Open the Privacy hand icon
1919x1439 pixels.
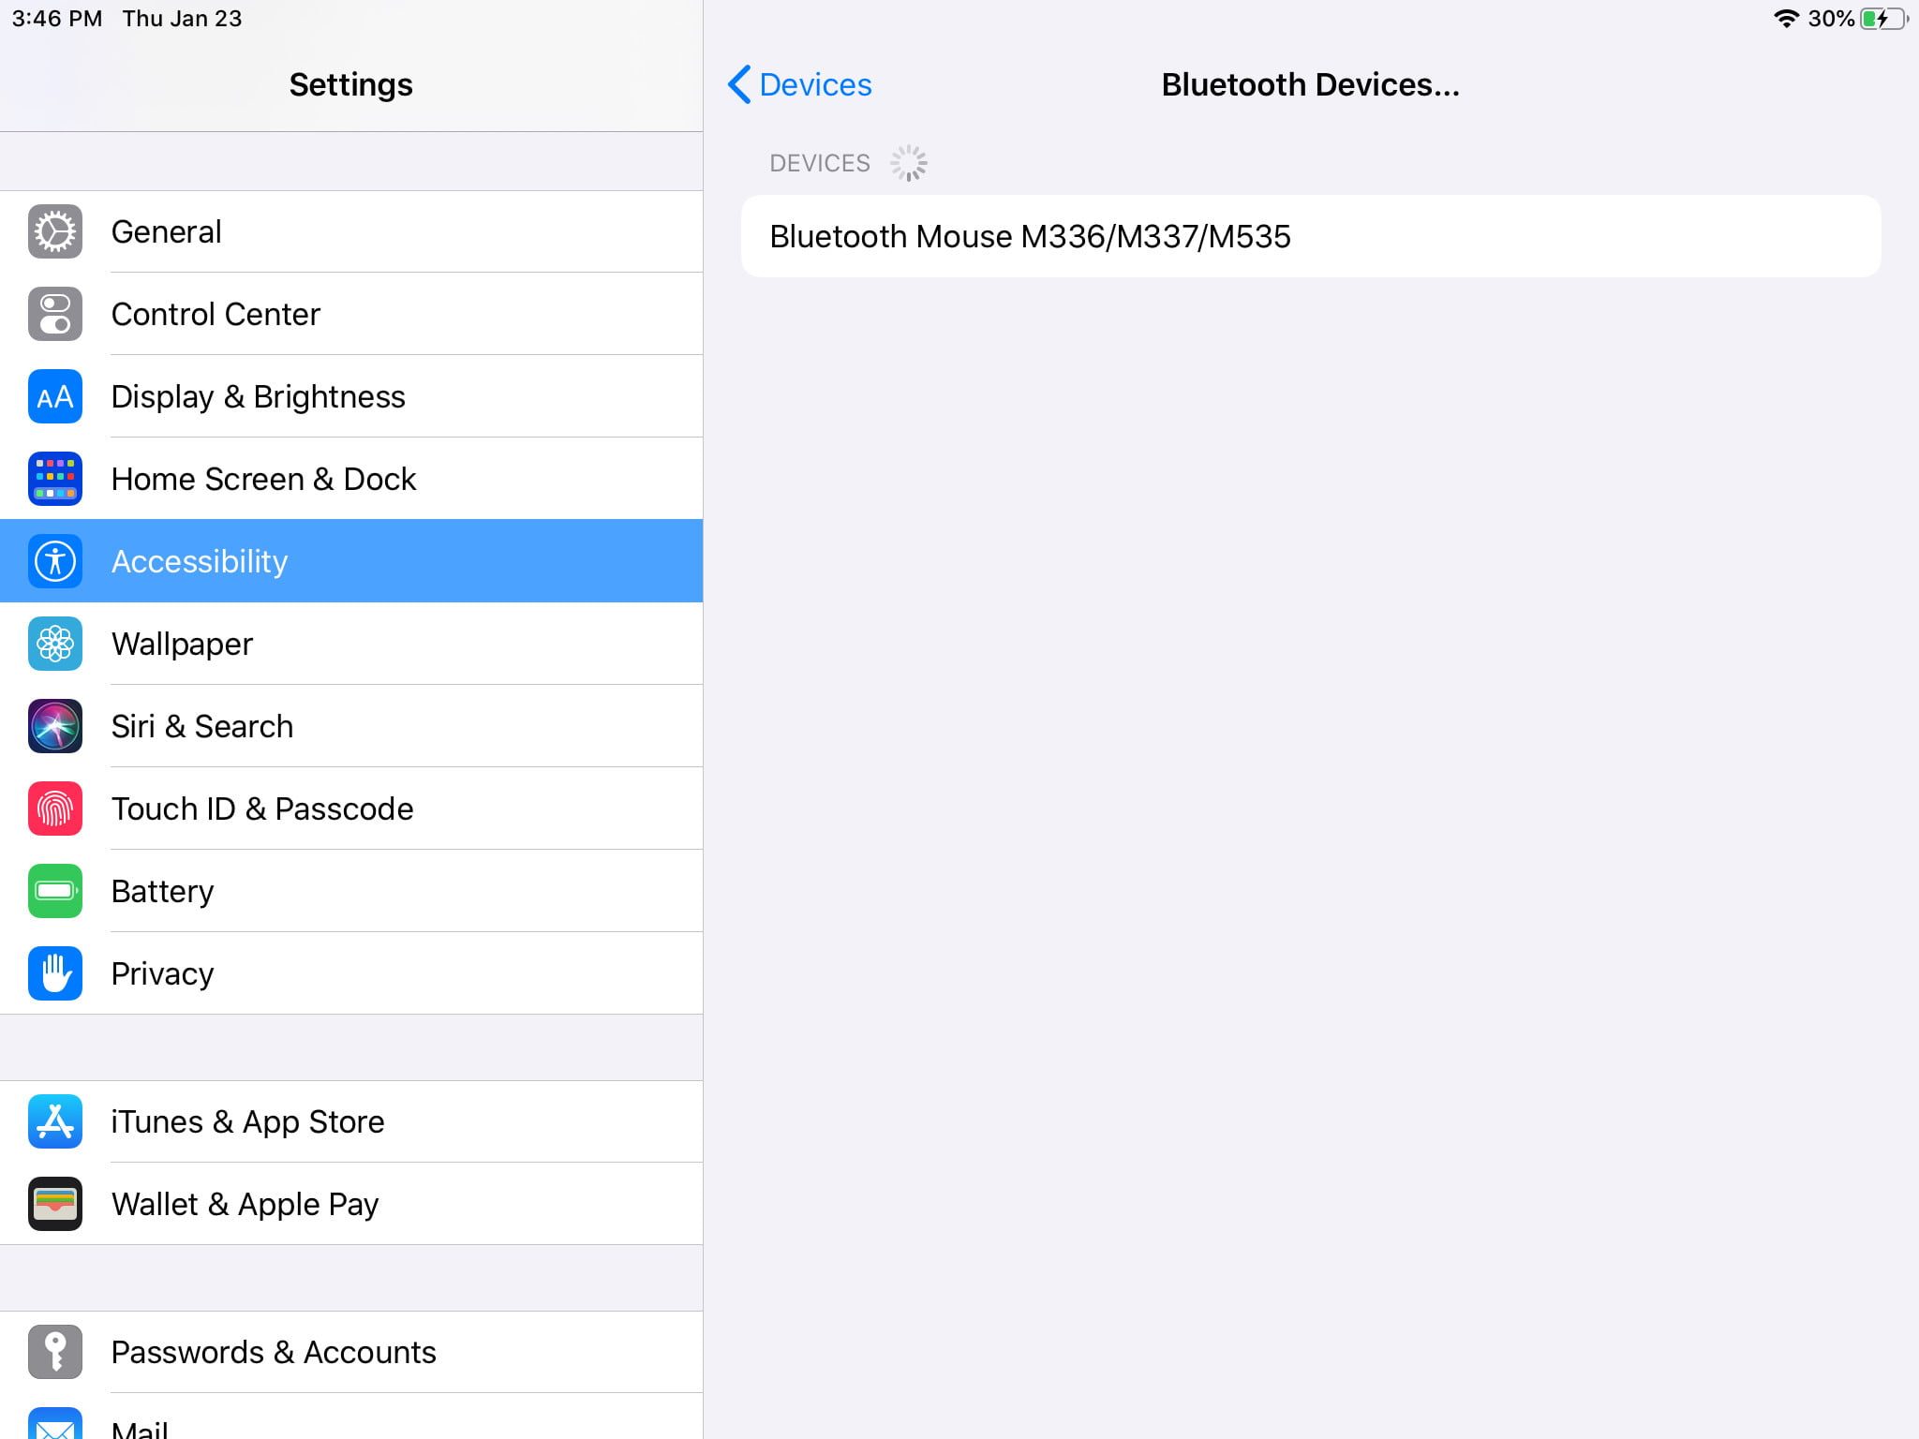coord(53,973)
